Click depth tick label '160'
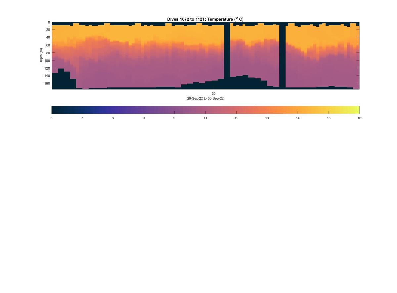This screenshot has width=397, height=293. pyautogui.click(x=47, y=83)
